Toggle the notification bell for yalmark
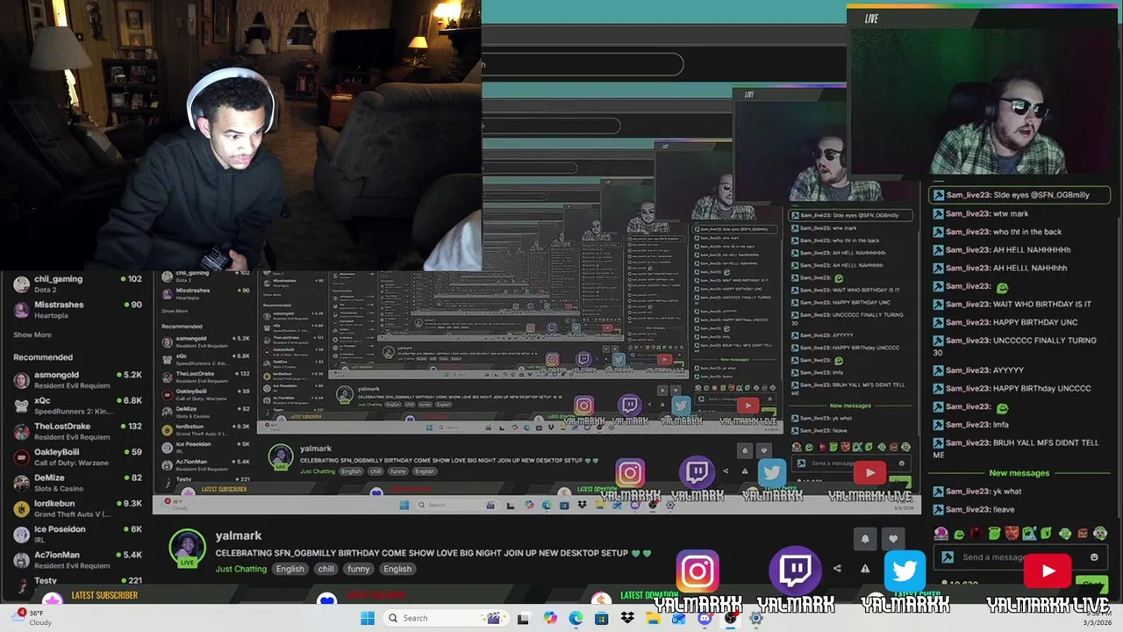 click(x=865, y=539)
